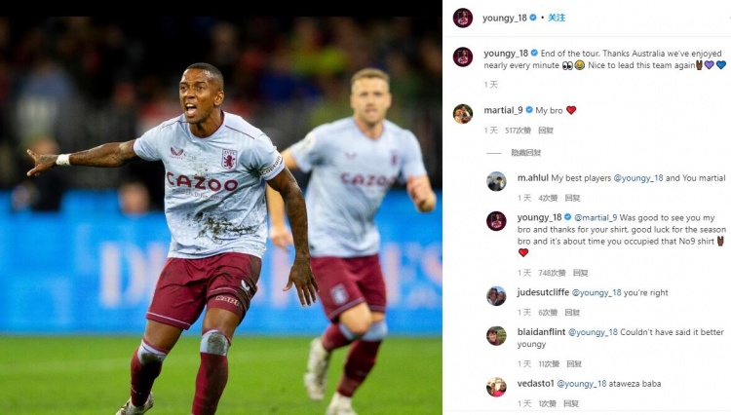Open the youngy_18 username in the caption
This screenshot has height=415, width=731.
point(506,54)
